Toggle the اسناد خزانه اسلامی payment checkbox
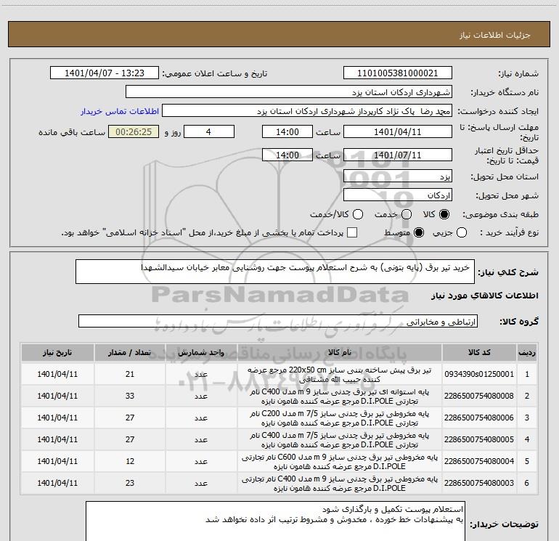 [352, 232]
